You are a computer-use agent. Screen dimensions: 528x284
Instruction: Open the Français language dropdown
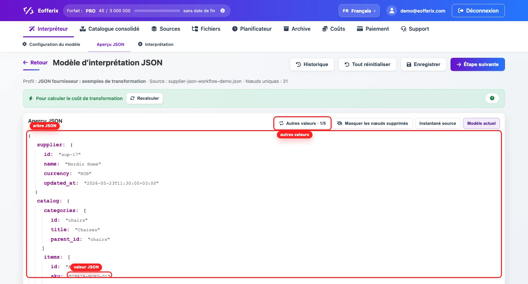click(359, 11)
